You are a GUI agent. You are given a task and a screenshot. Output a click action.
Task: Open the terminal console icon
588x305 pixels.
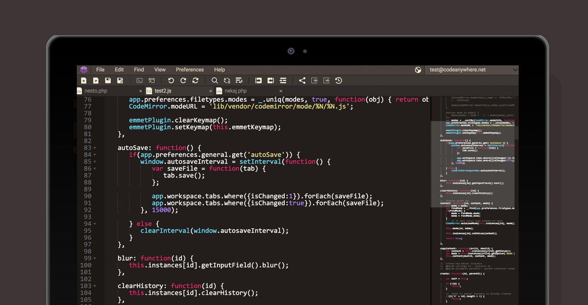[139, 80]
